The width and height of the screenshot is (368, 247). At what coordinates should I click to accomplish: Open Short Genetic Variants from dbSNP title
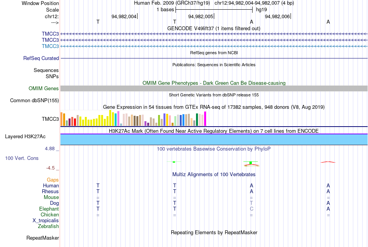pos(214,95)
